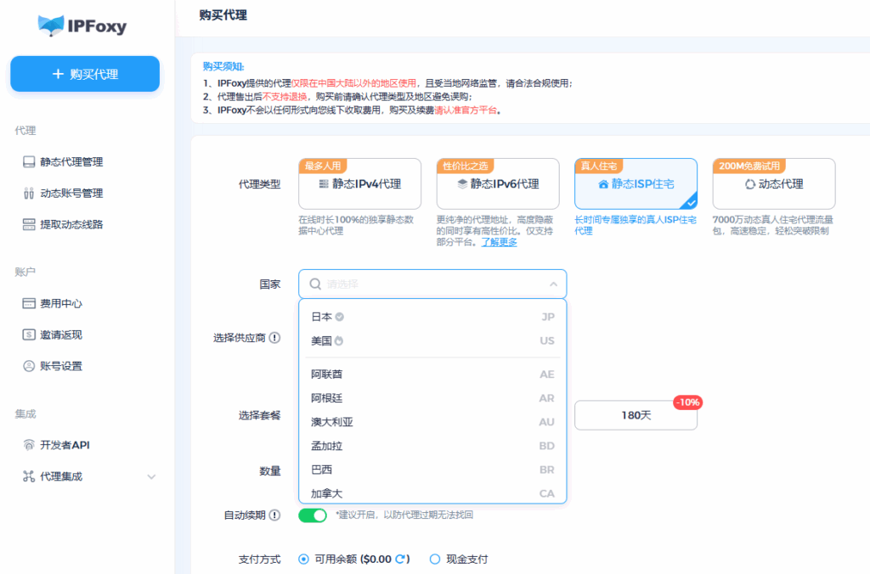
Task: Select 现金支付 payment radio button
Action: click(435, 559)
